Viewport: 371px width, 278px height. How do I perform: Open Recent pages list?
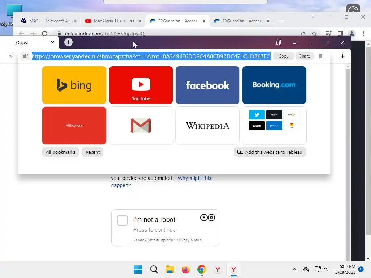(x=92, y=152)
